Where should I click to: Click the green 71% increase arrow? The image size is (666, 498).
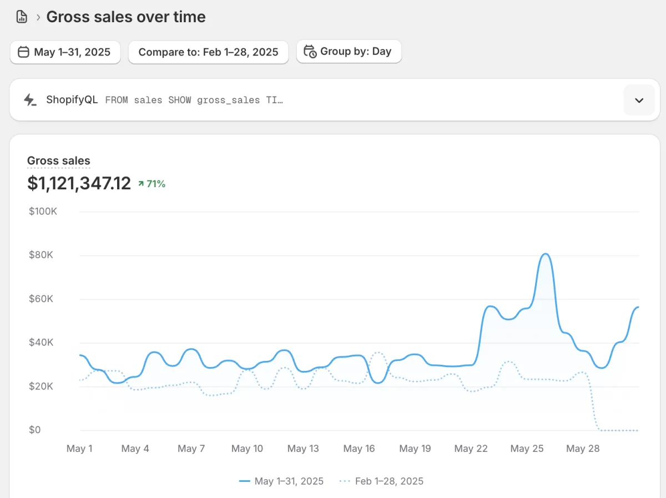pos(141,184)
